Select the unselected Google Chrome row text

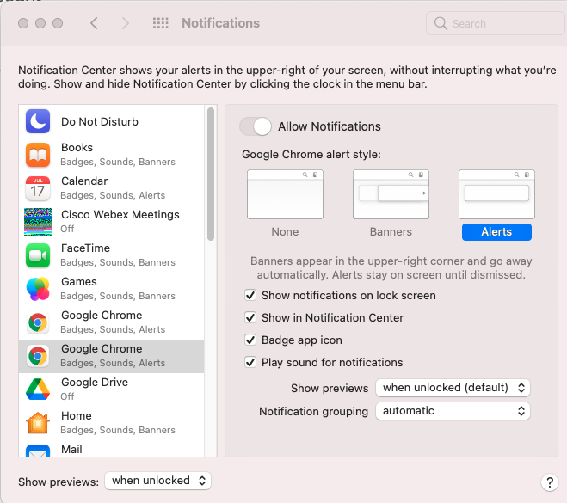pos(113,322)
